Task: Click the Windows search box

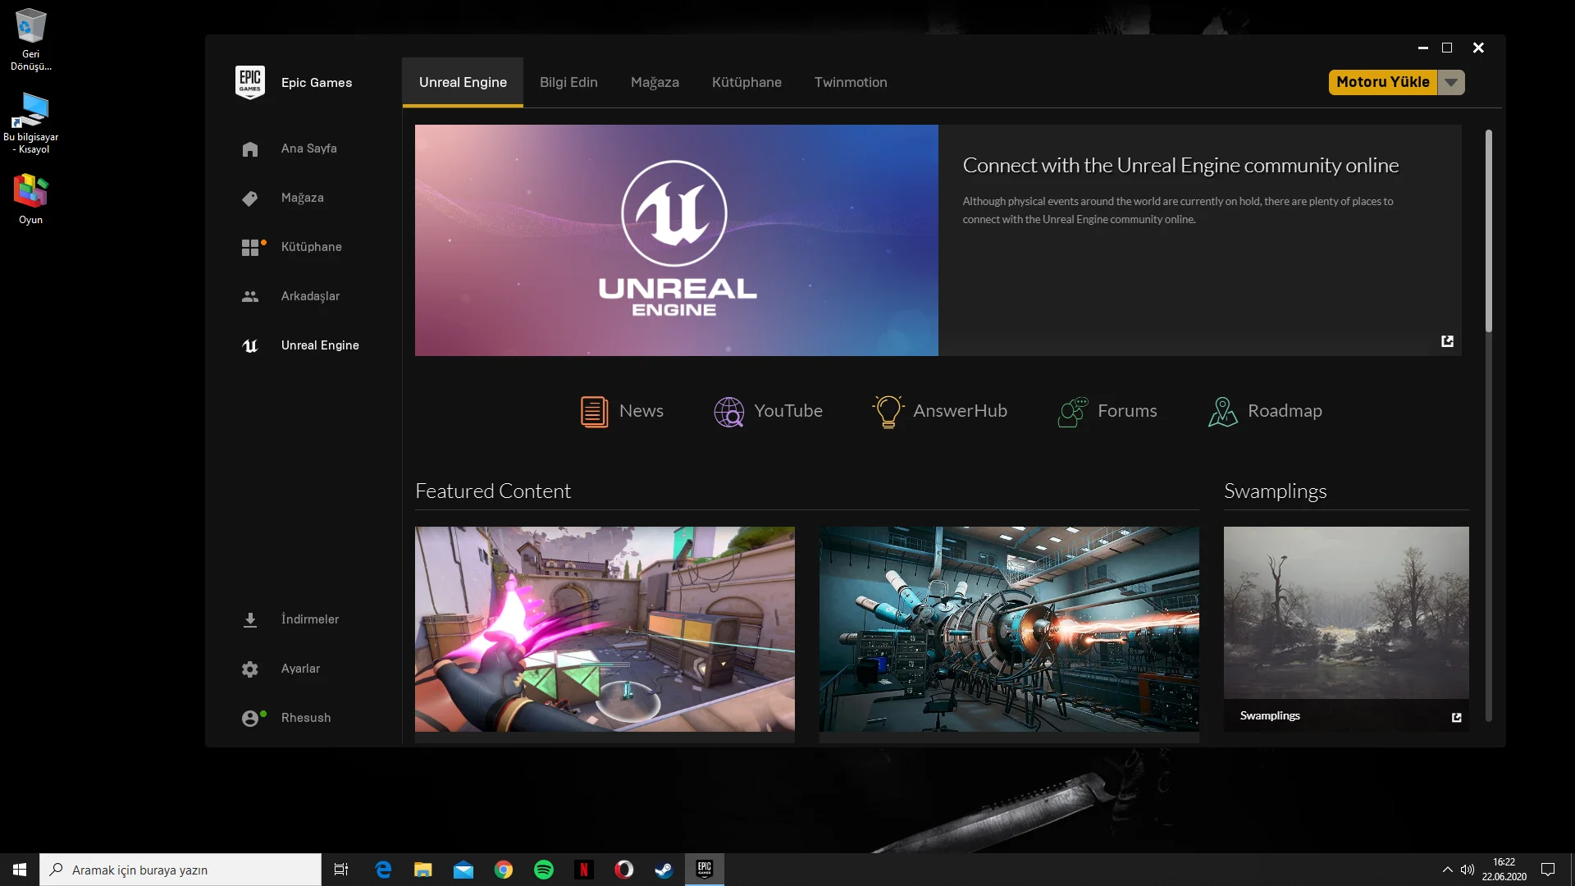Action: 180,870
